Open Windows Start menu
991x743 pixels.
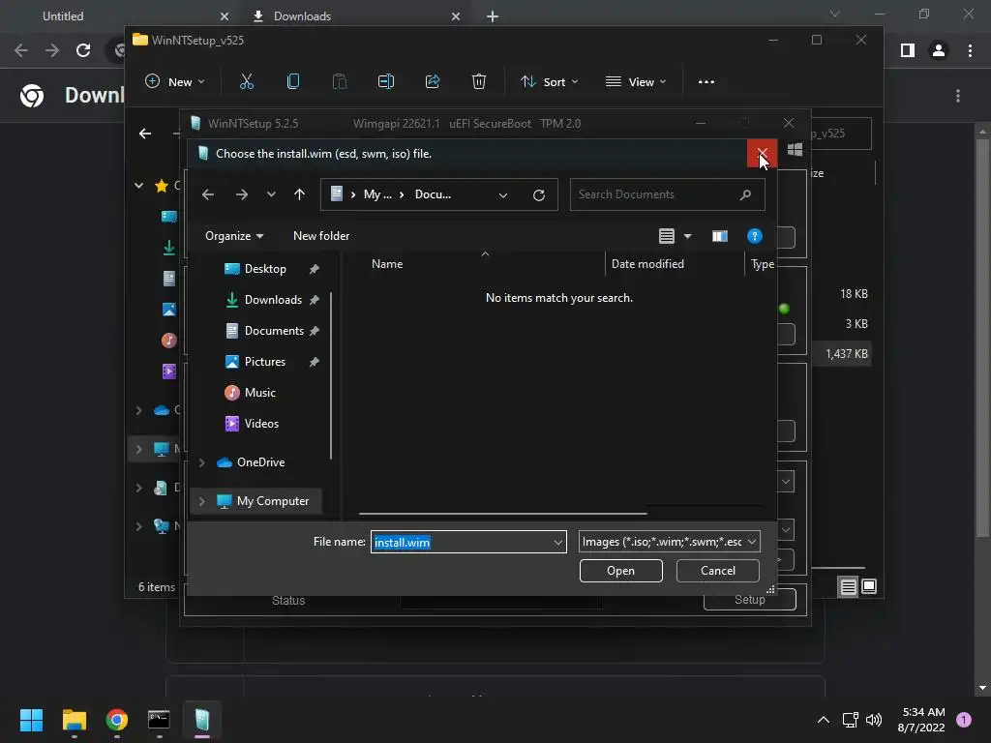coord(31,720)
